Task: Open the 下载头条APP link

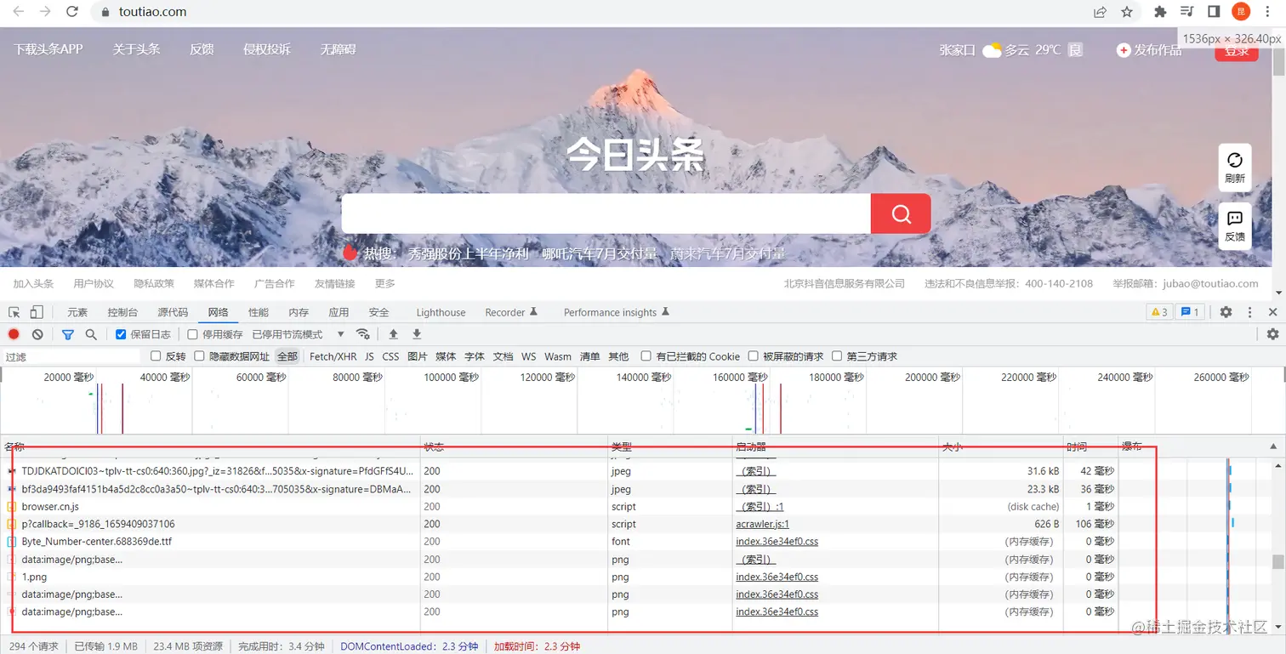Action: 48,49
